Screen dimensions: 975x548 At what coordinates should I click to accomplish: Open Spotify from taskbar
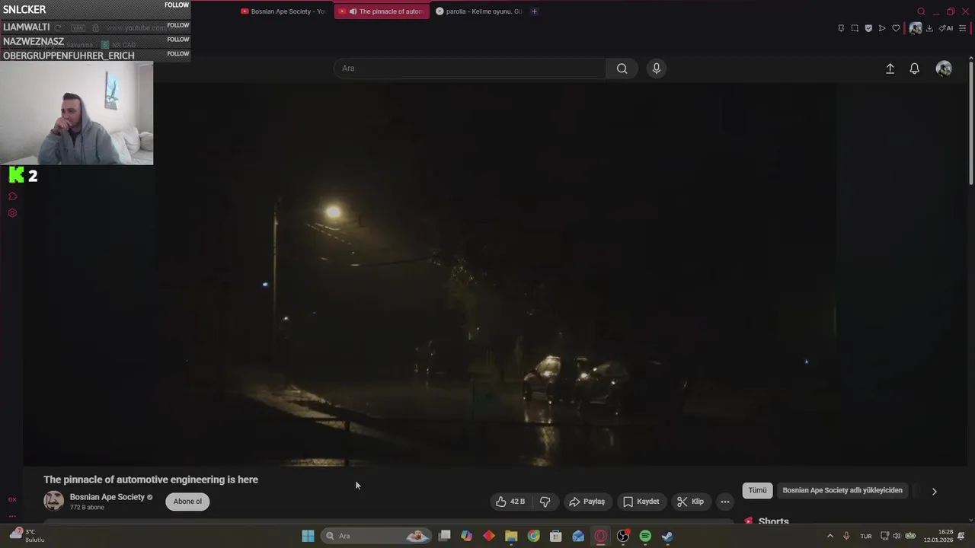point(645,536)
